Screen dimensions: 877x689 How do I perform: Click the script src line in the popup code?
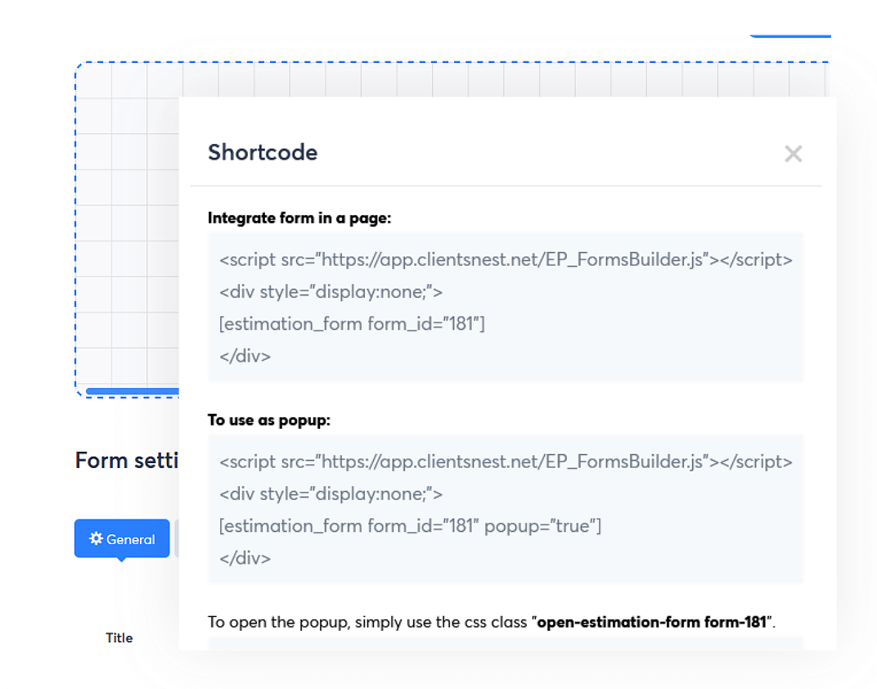pyautogui.click(x=506, y=462)
